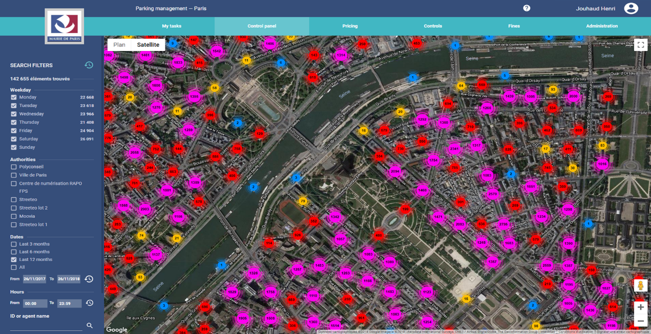
Task: Open the Fines tab
Action: [x=514, y=26]
